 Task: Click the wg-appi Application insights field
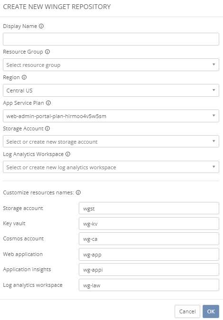pyautogui.click(x=149, y=270)
